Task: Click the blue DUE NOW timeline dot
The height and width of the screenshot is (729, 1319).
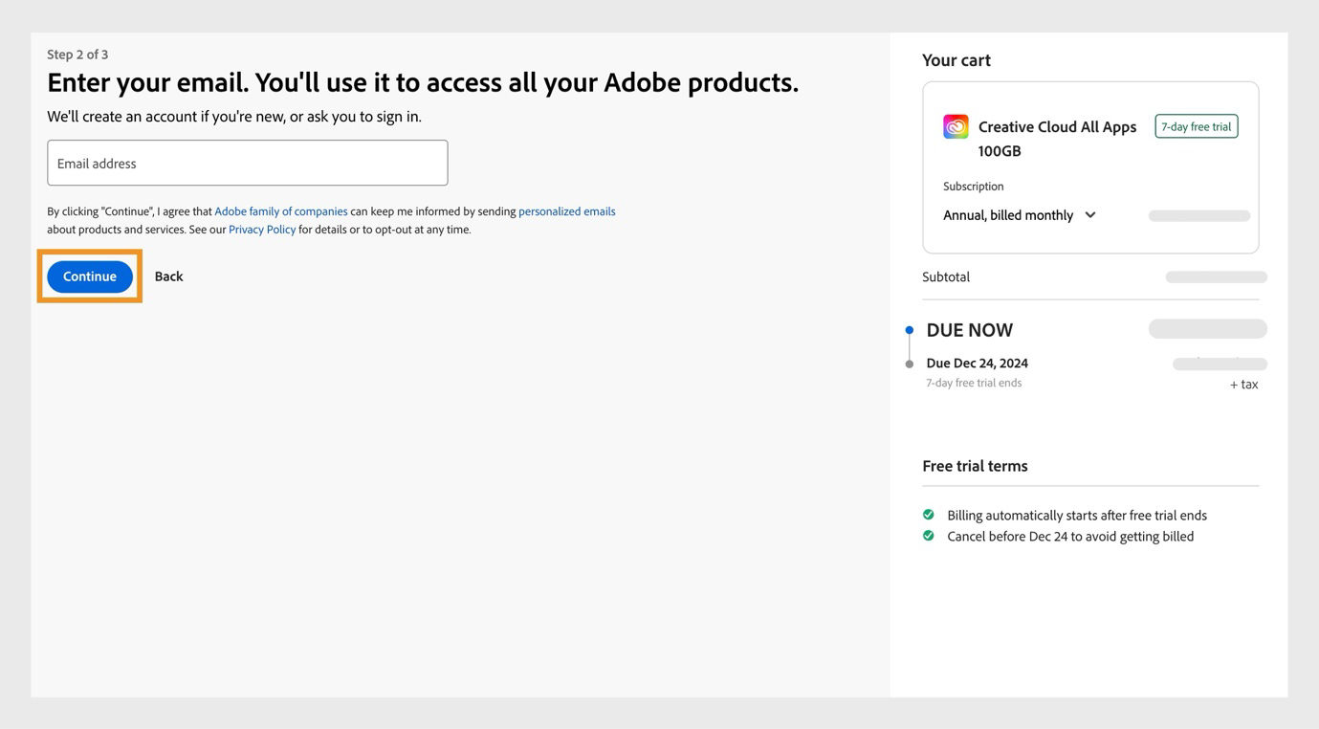Action: [910, 330]
